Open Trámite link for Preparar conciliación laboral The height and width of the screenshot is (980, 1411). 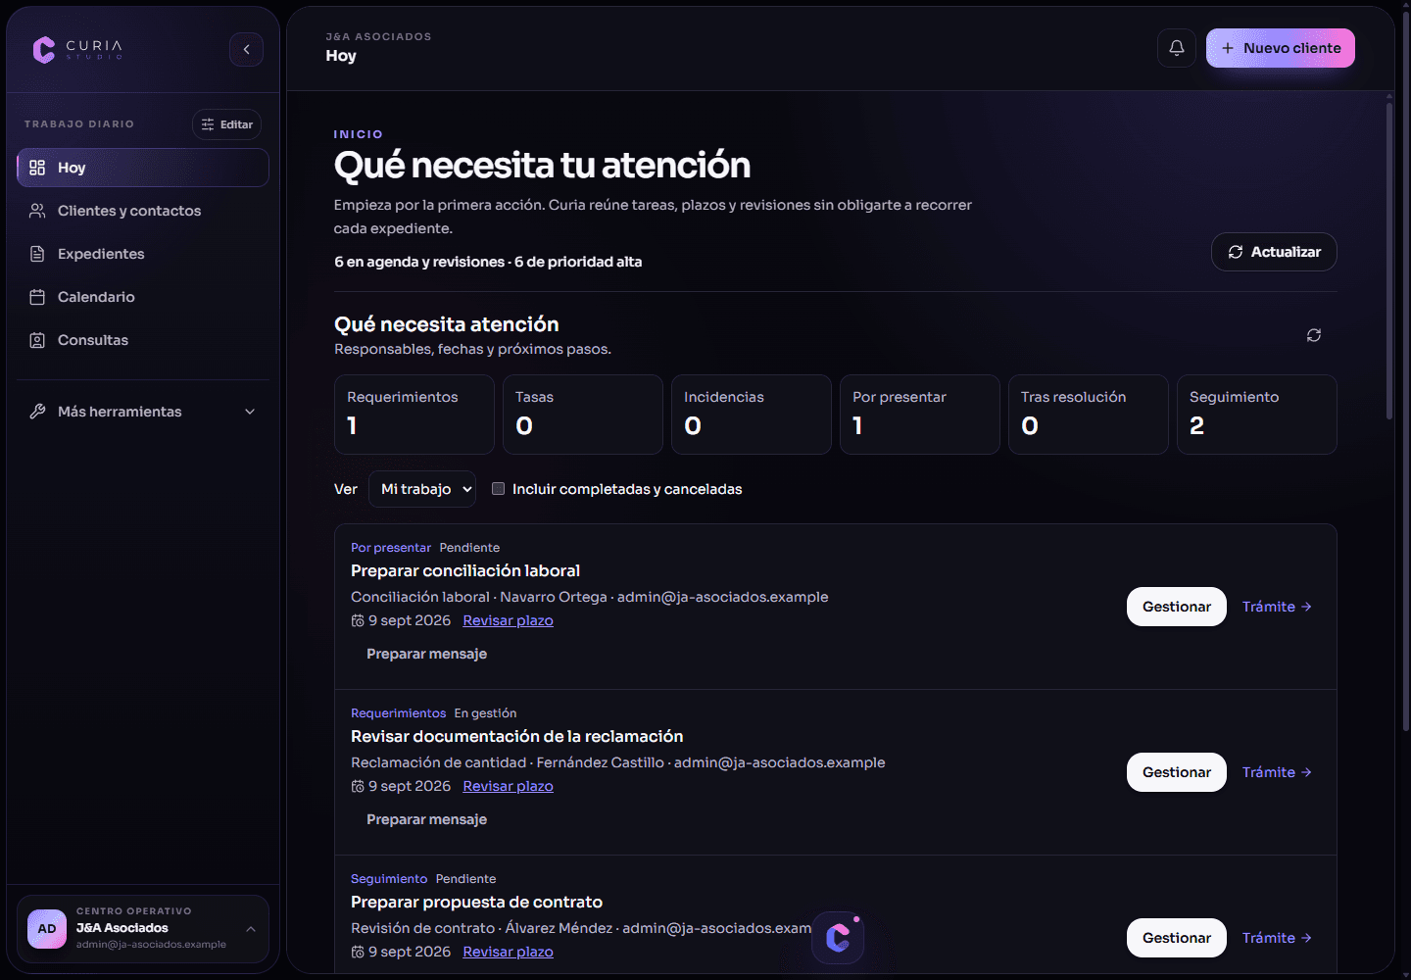pyautogui.click(x=1277, y=607)
